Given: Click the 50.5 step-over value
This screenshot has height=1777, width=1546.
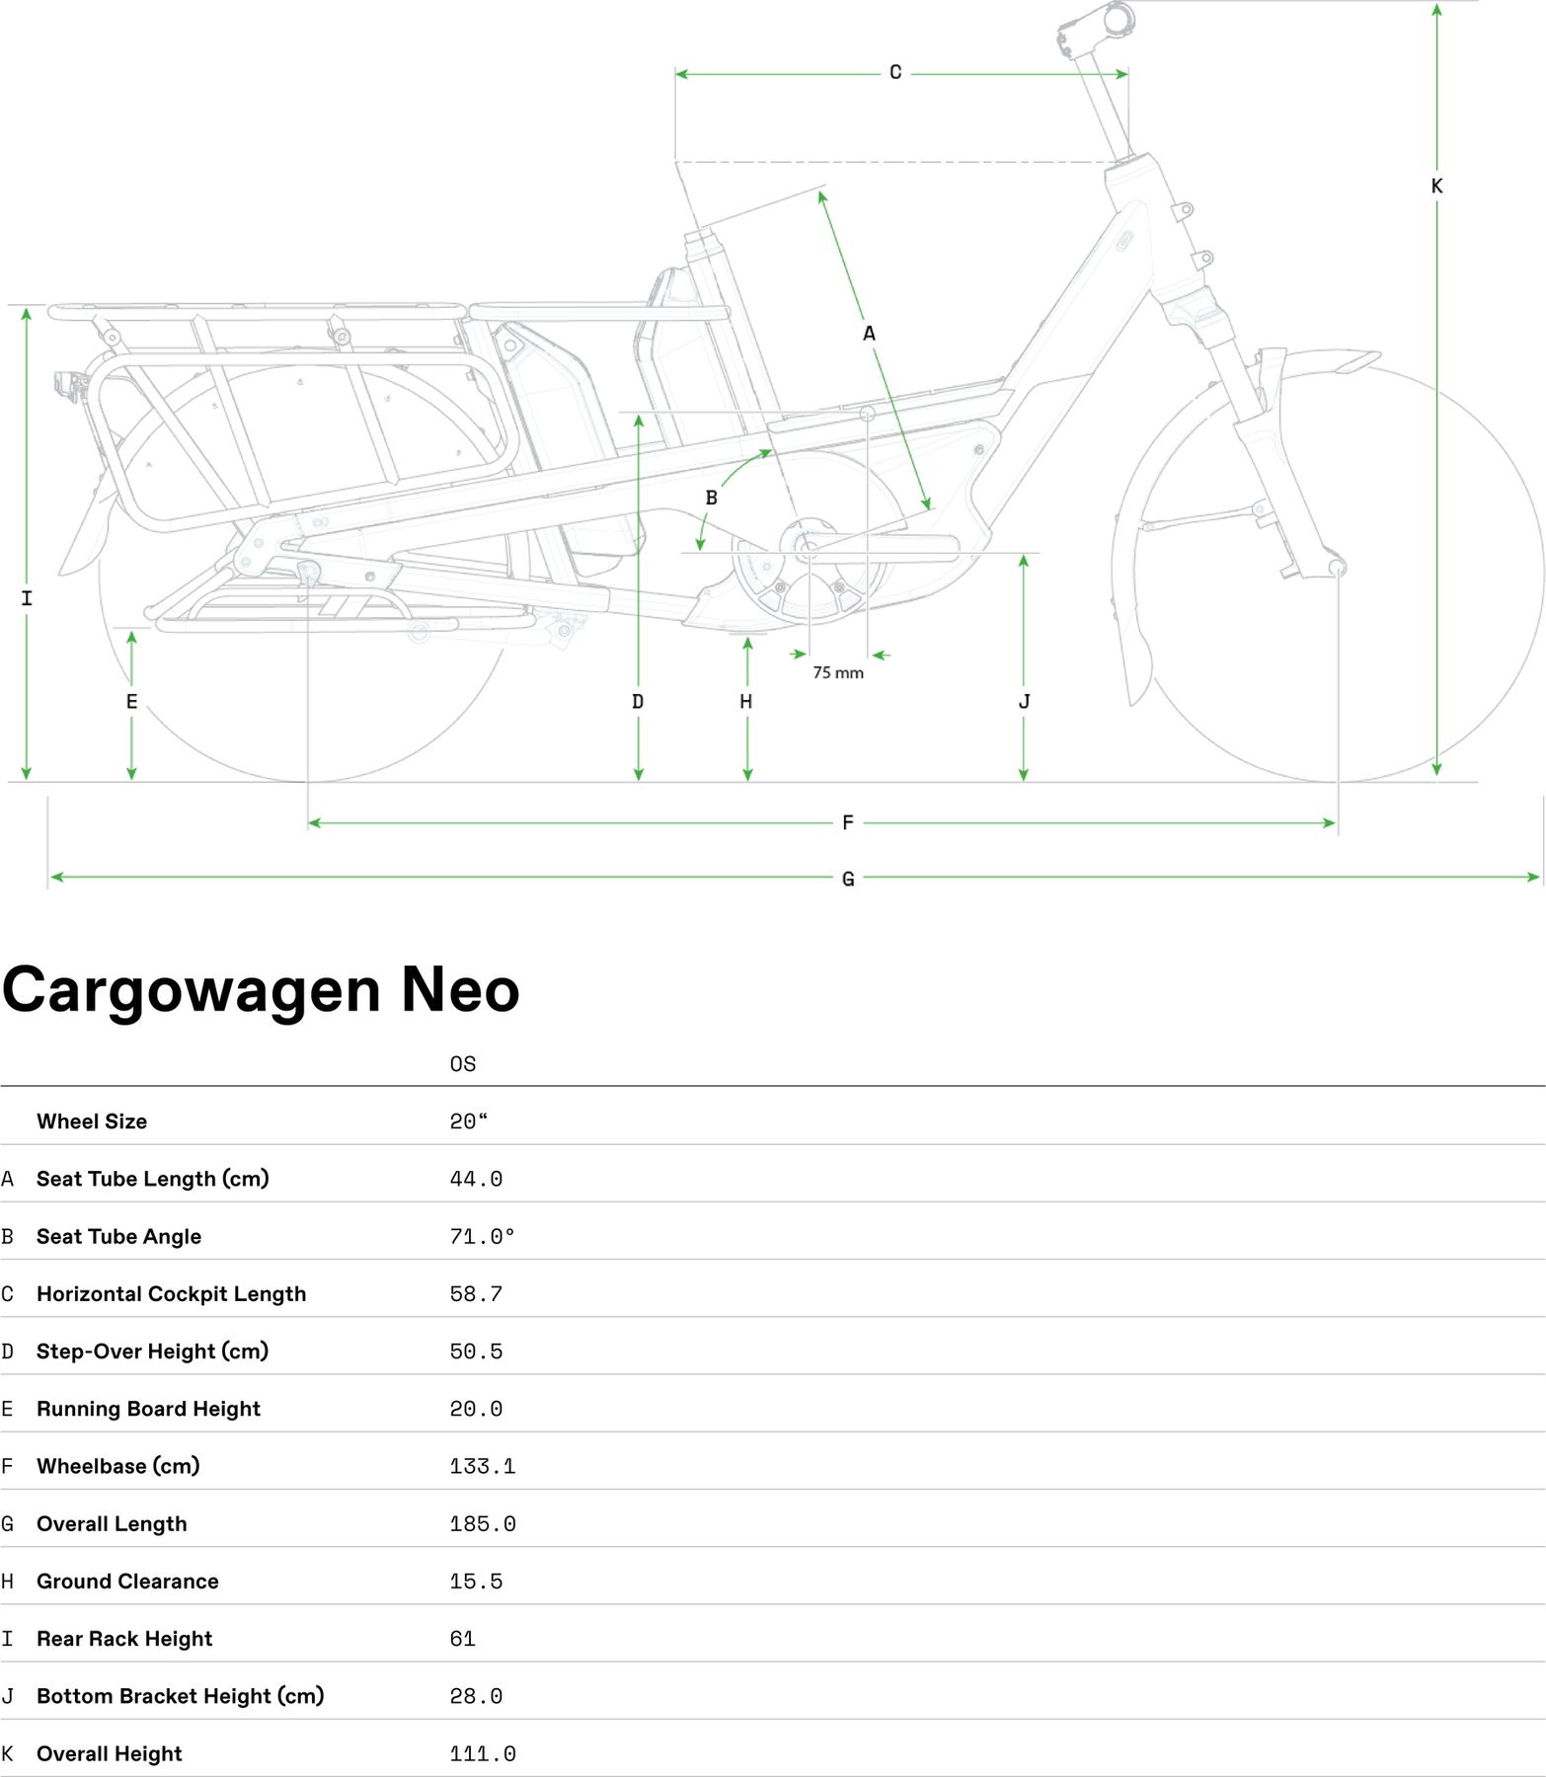Looking at the screenshot, I should (476, 1351).
